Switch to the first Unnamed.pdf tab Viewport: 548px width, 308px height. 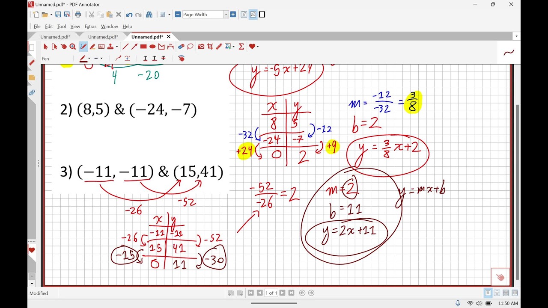[55, 37]
